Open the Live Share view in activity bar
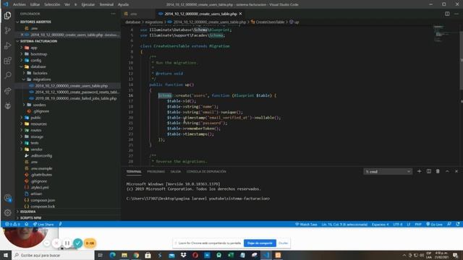This screenshot has height=260, width=463. tap(8, 90)
